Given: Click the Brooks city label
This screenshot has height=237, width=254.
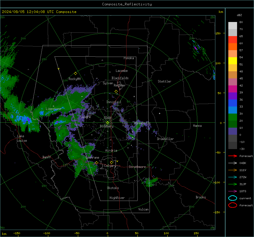Looking at the screenshot, I should [201, 197].
